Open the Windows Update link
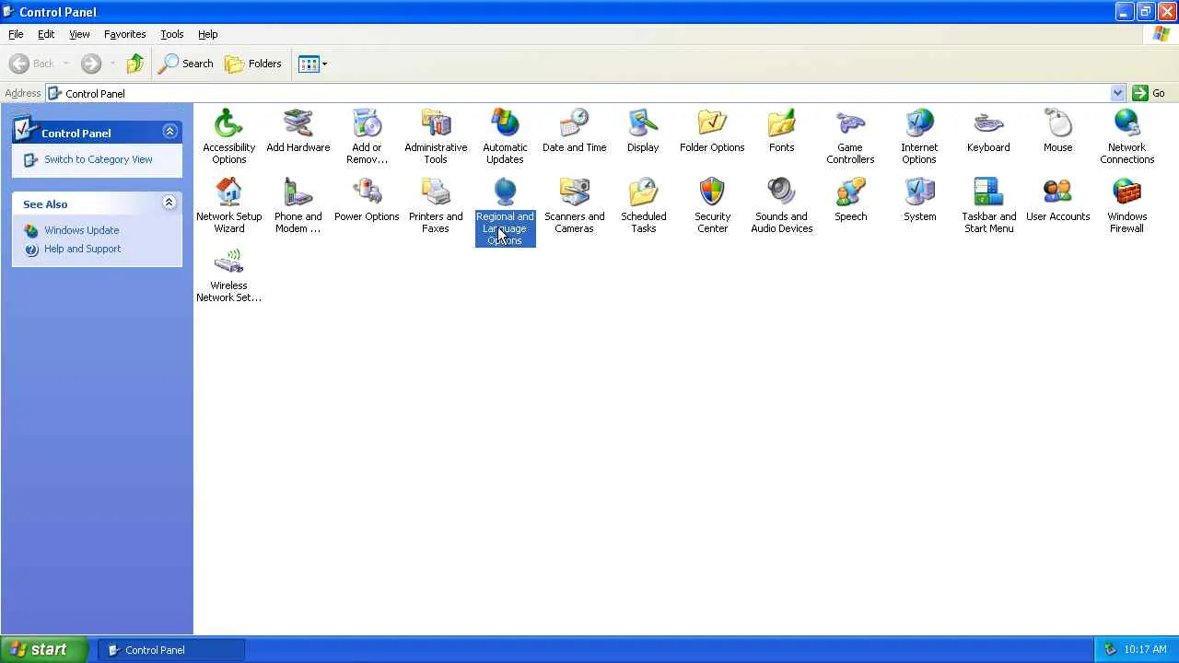The width and height of the screenshot is (1179, 663). coord(82,230)
